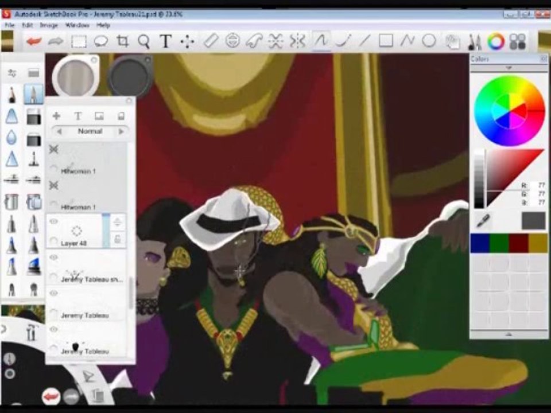The image size is (551, 413).
Task: Open the Brush palette icon
Action: tap(475, 42)
